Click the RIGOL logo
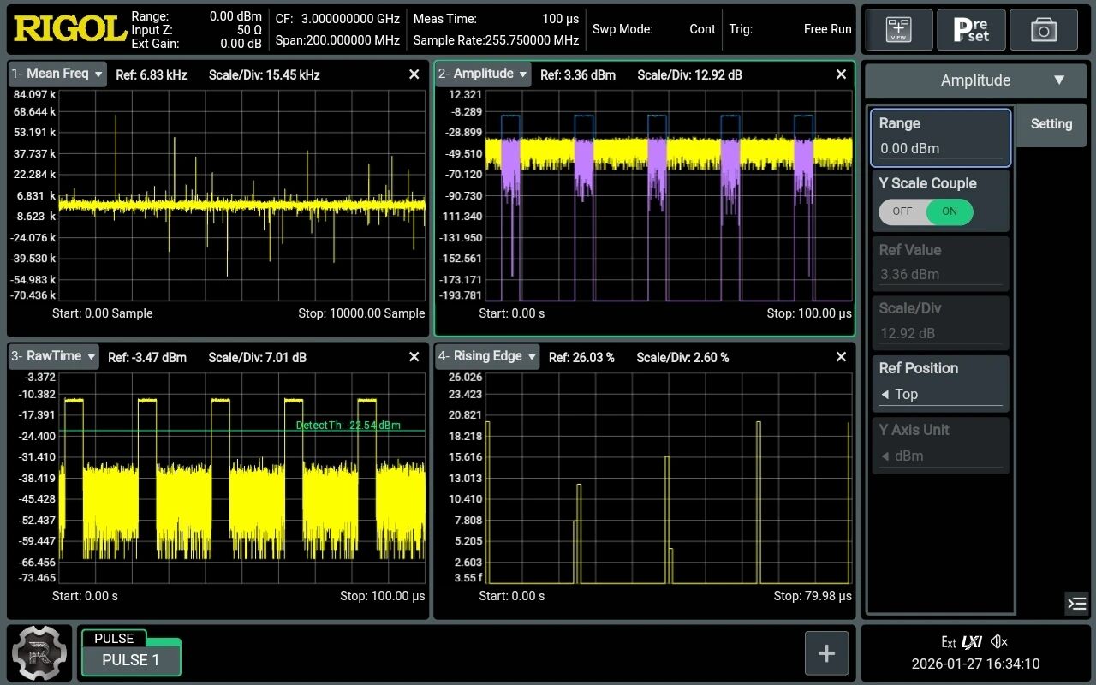 70,30
